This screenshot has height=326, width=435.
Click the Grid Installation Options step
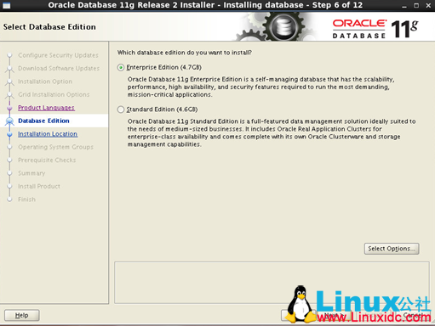pyautogui.click(x=54, y=94)
